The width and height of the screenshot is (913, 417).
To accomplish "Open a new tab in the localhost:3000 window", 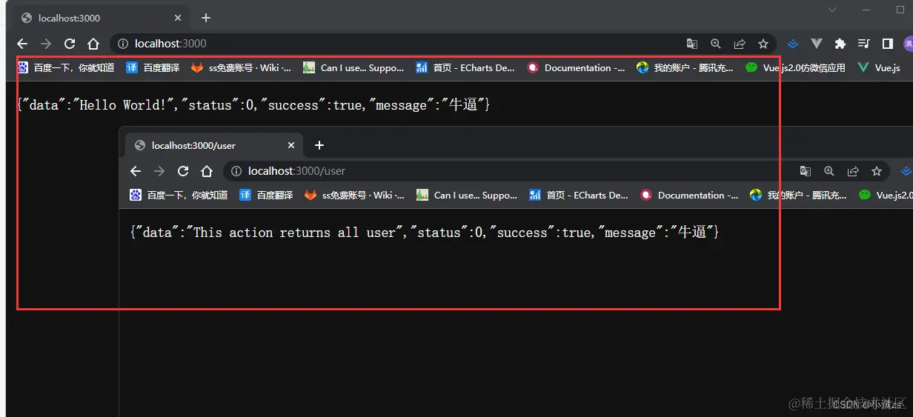I will 206,18.
